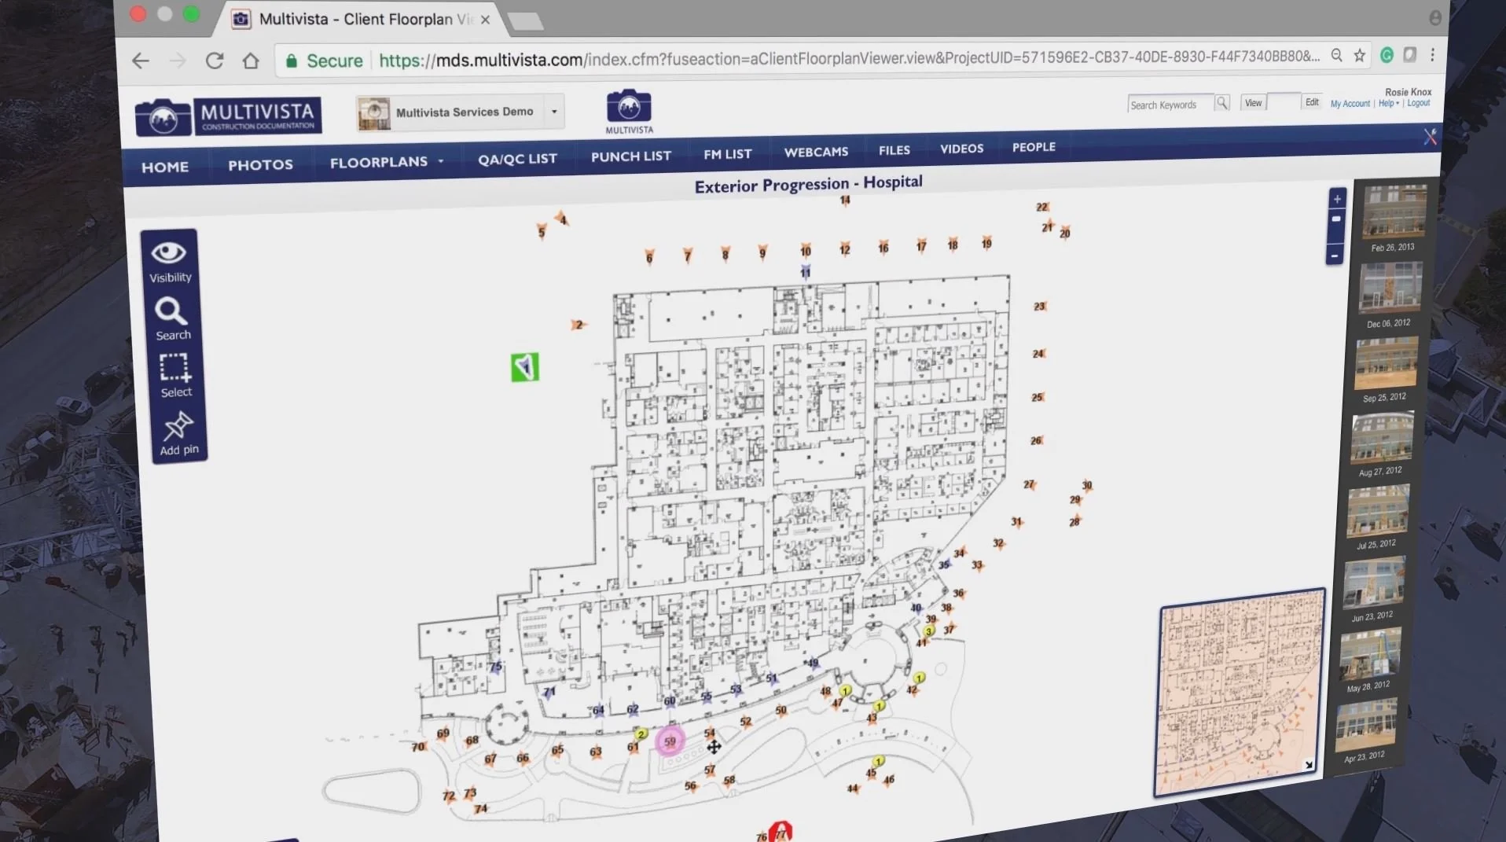Click the View button
This screenshot has height=842, width=1506.
1253,103
